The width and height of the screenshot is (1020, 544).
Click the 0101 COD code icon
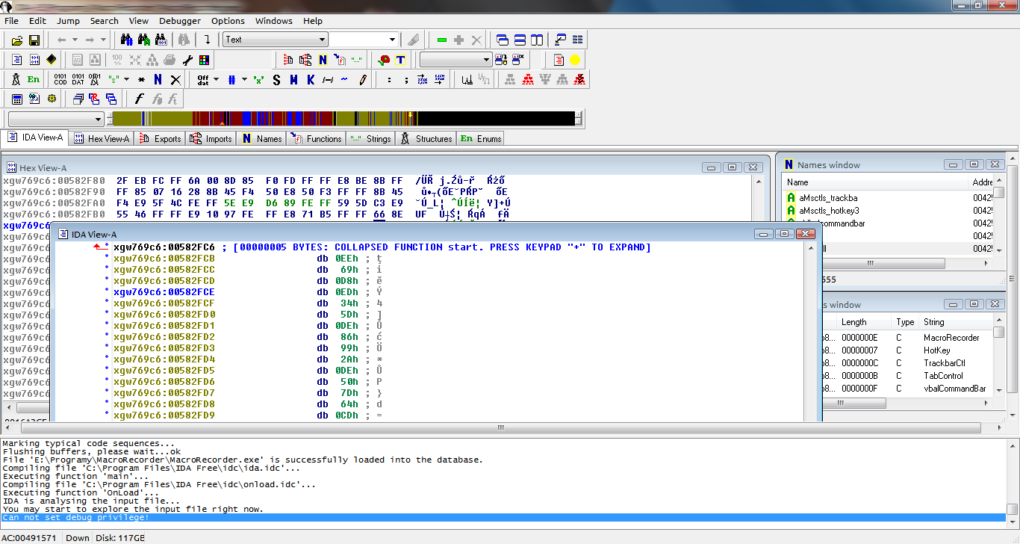pyautogui.click(x=60, y=79)
